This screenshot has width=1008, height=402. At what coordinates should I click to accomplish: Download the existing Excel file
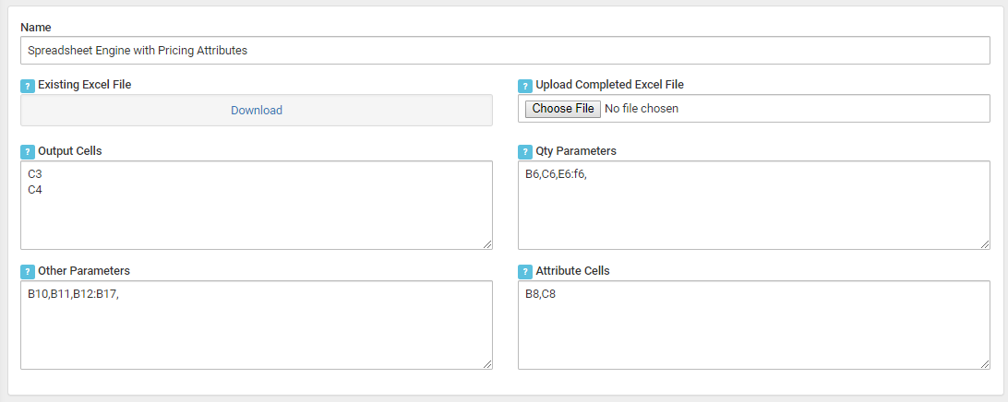point(257,111)
